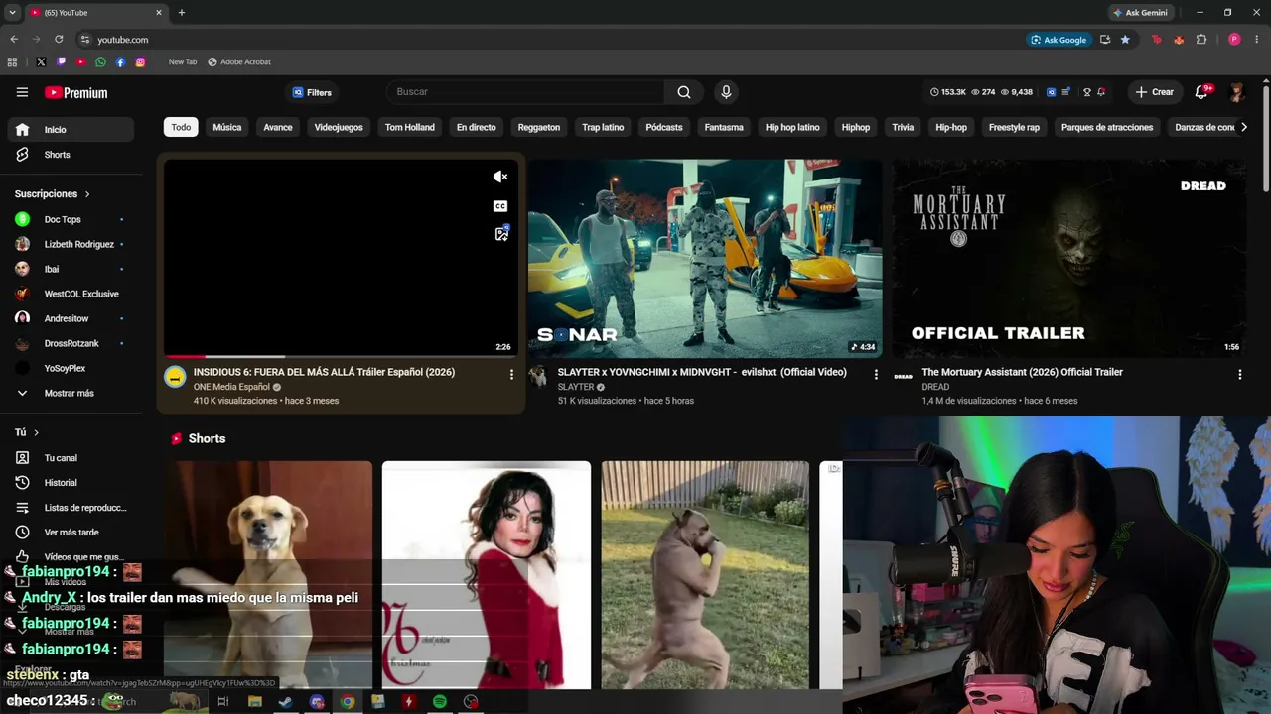Expand Mostrar más under subscriptions

pos(70,393)
